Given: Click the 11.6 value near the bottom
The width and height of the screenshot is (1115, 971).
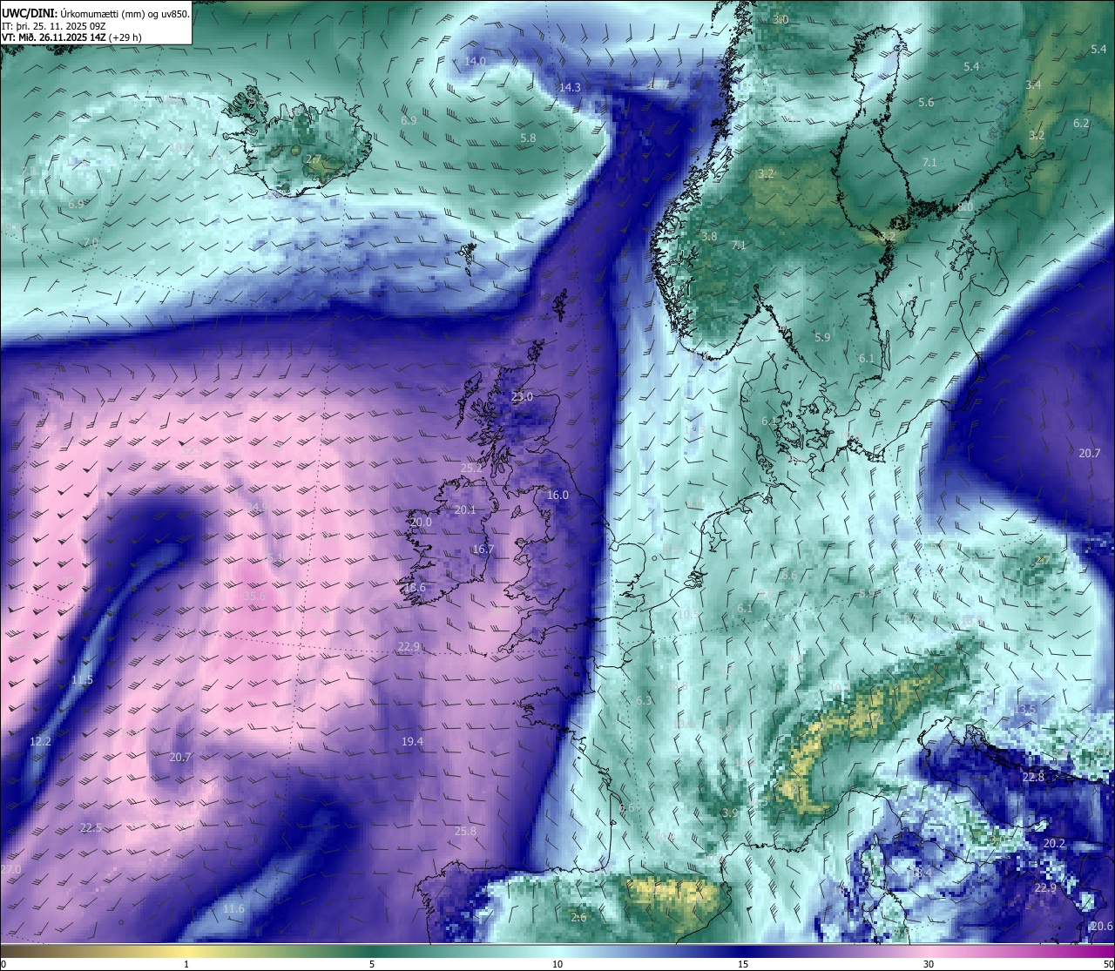Looking at the screenshot, I should [x=233, y=908].
